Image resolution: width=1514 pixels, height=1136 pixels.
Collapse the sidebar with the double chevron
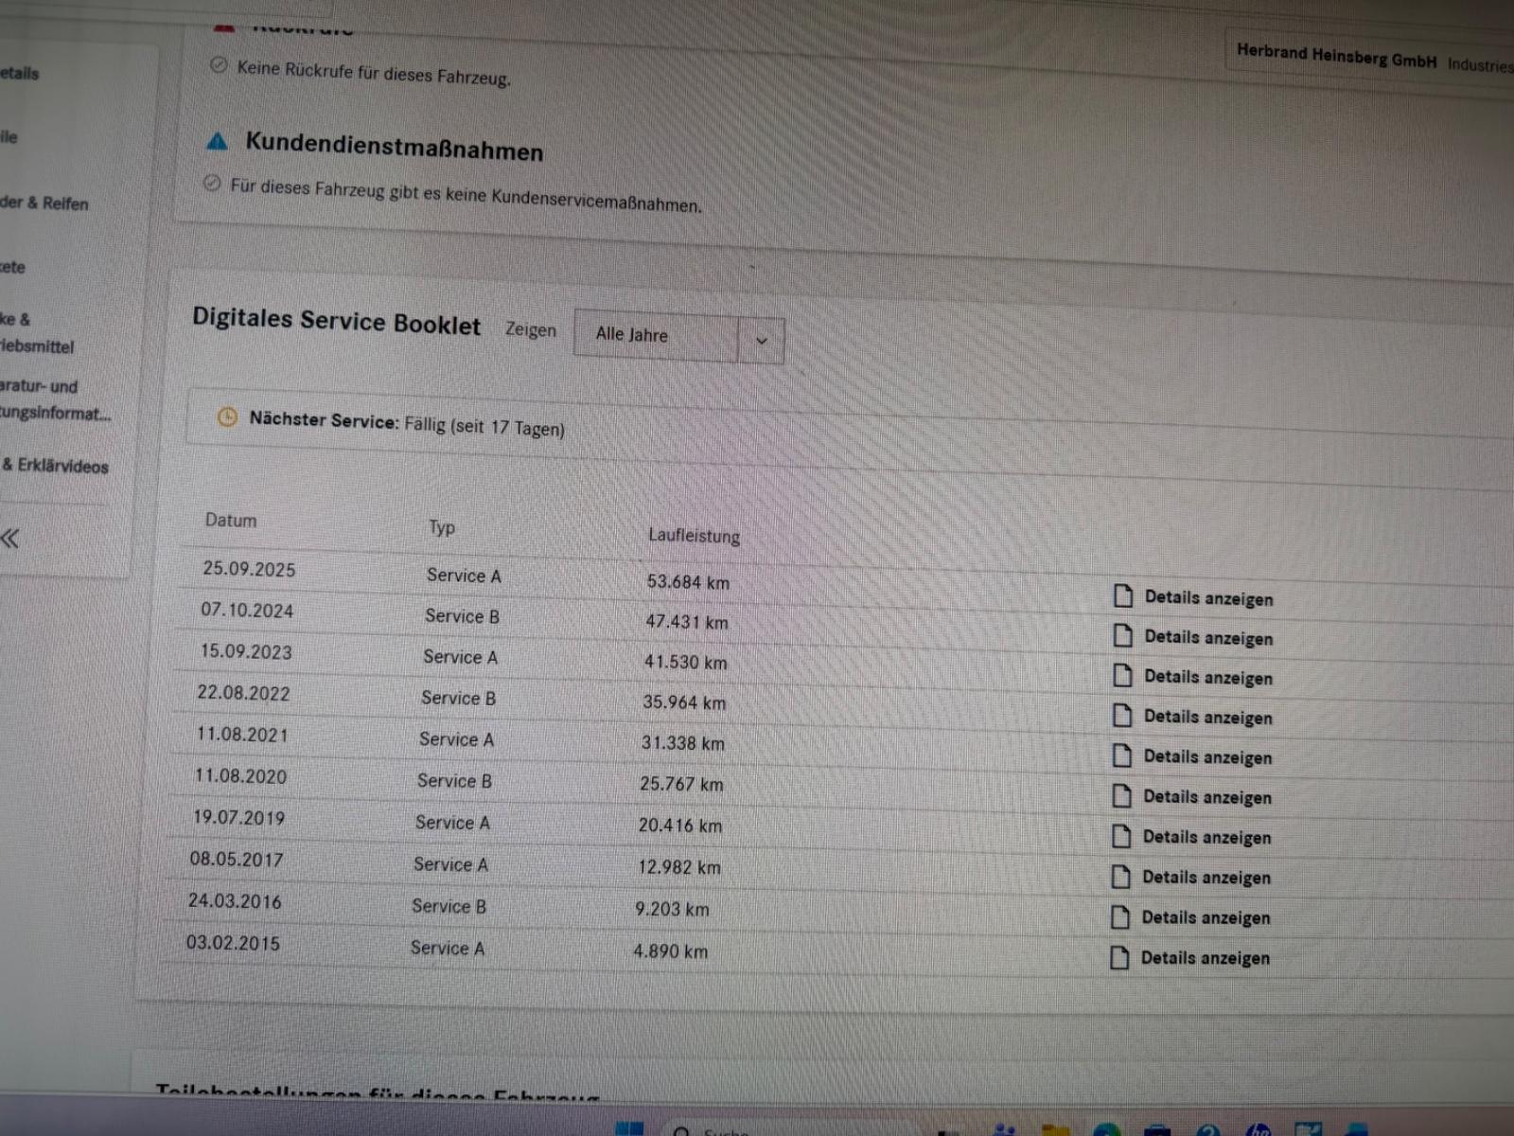(x=10, y=539)
